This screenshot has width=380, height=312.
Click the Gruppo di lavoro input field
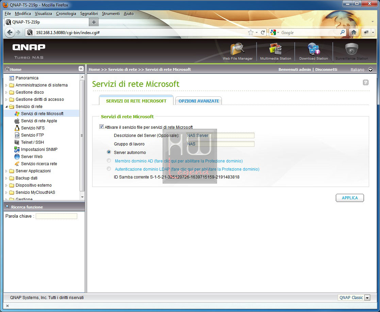[x=220, y=144]
